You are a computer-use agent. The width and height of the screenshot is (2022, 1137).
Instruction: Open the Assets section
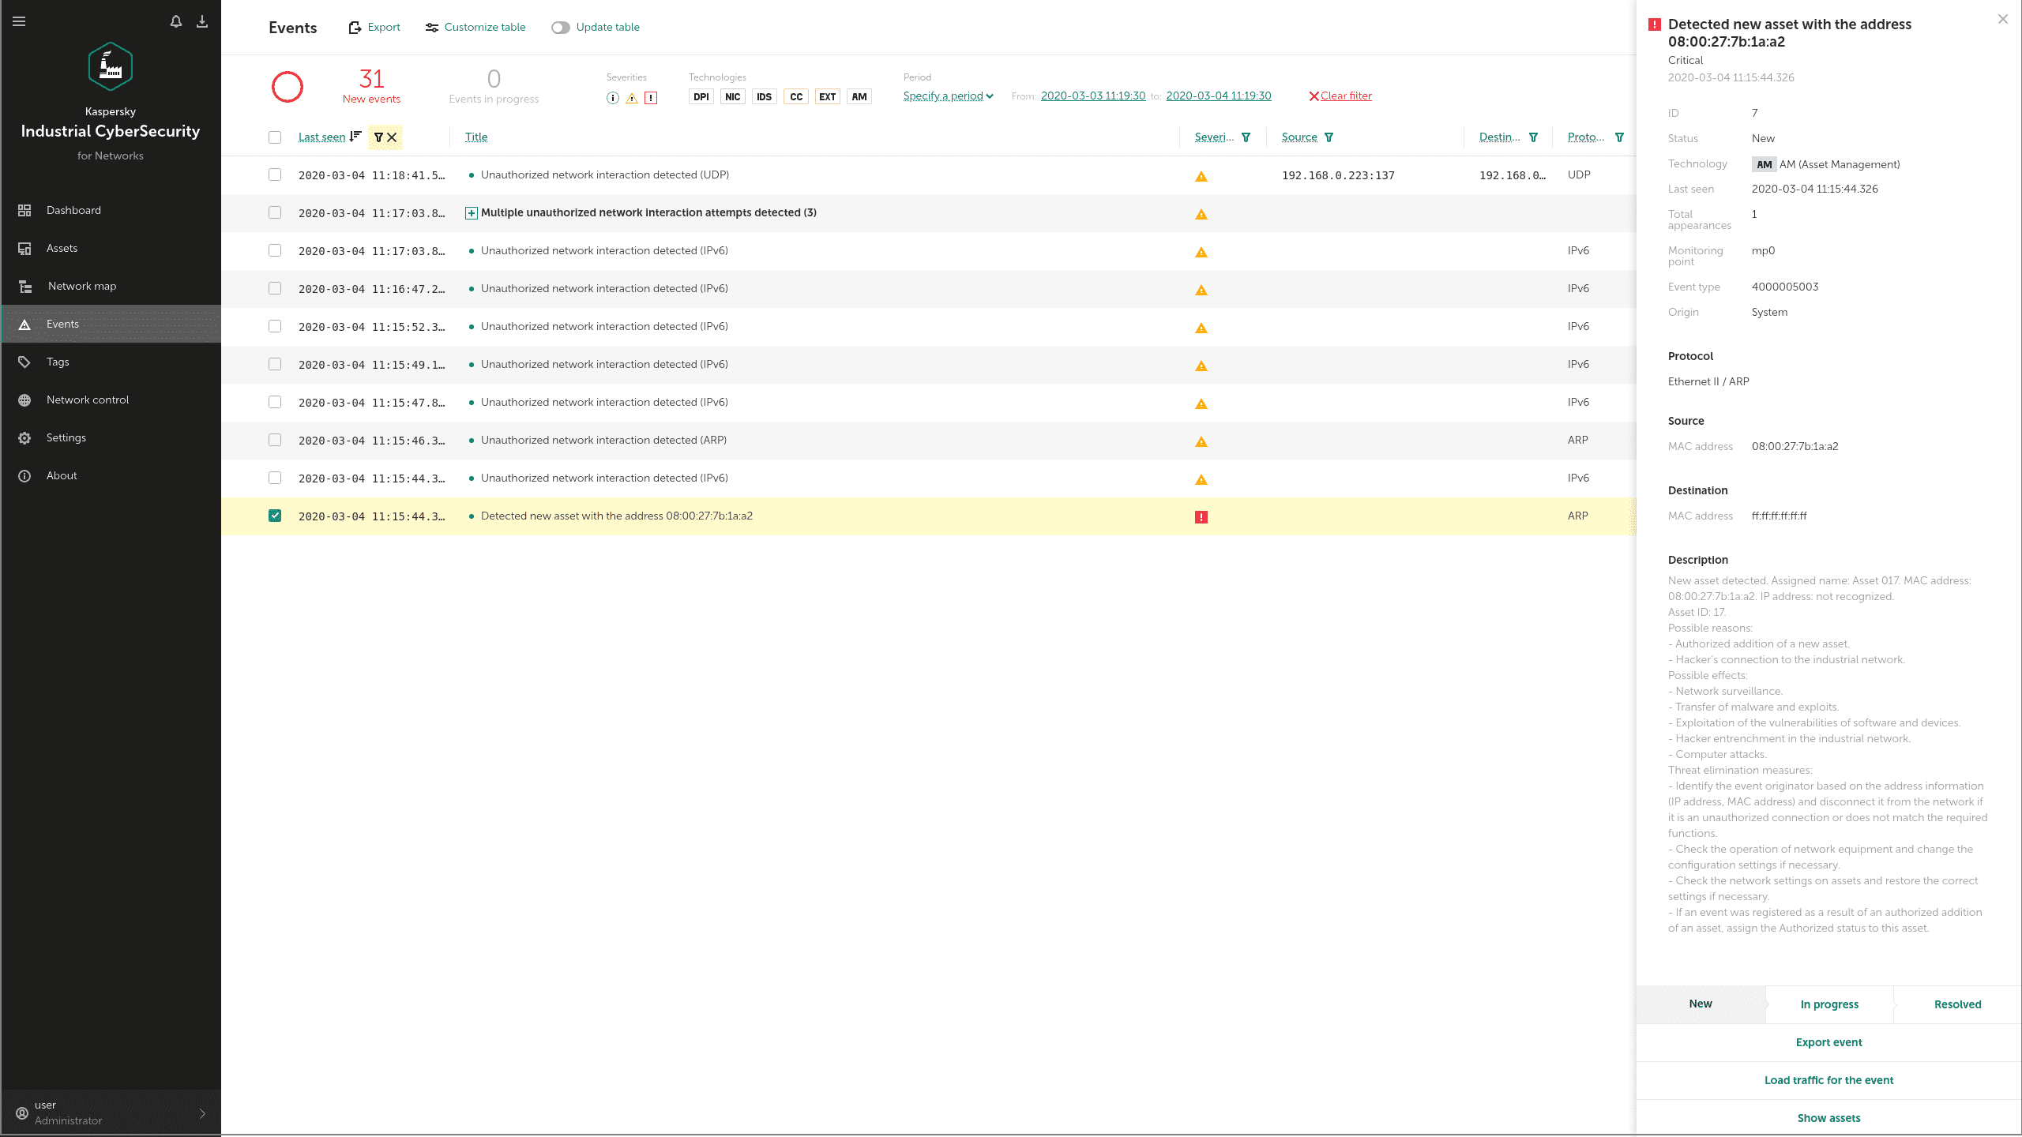[62, 248]
